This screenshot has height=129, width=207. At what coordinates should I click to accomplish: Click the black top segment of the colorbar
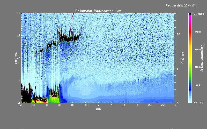coord(190,14)
